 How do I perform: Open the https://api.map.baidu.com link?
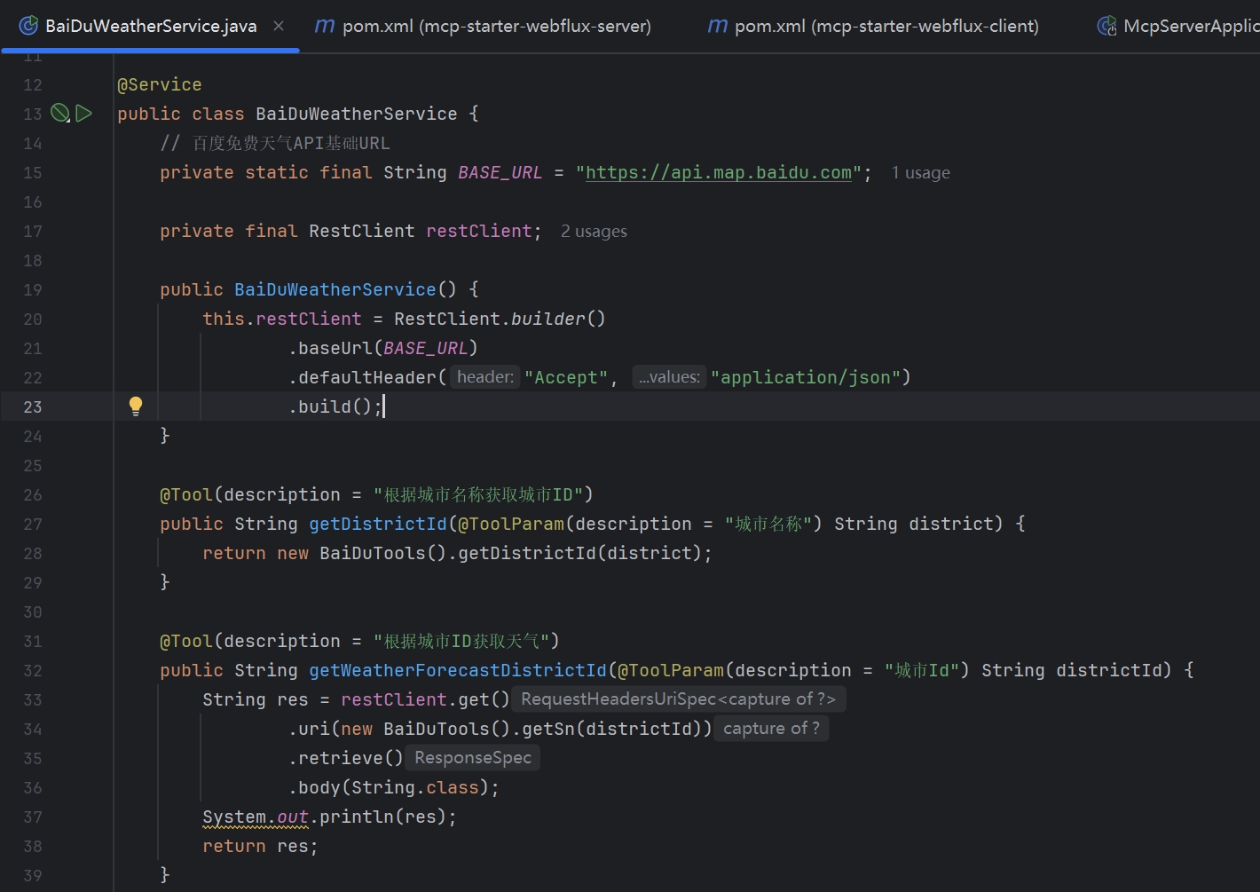(719, 172)
